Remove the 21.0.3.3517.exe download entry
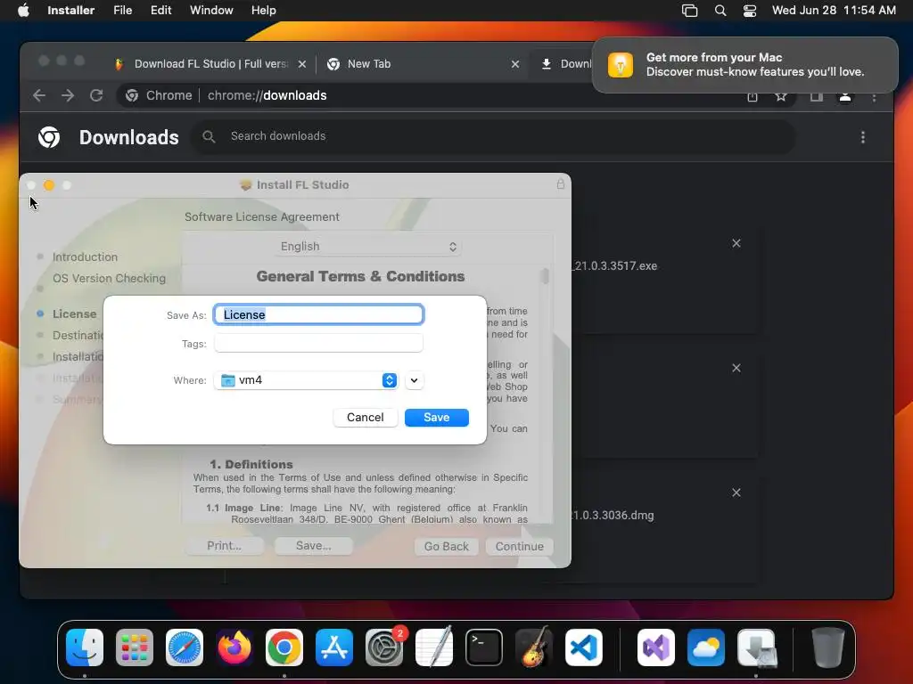The image size is (913, 684). (736, 243)
